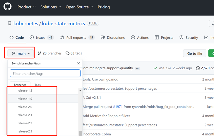Open the 2,570 commits history

point(205,68)
